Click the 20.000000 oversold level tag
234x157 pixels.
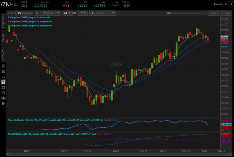tap(226, 128)
